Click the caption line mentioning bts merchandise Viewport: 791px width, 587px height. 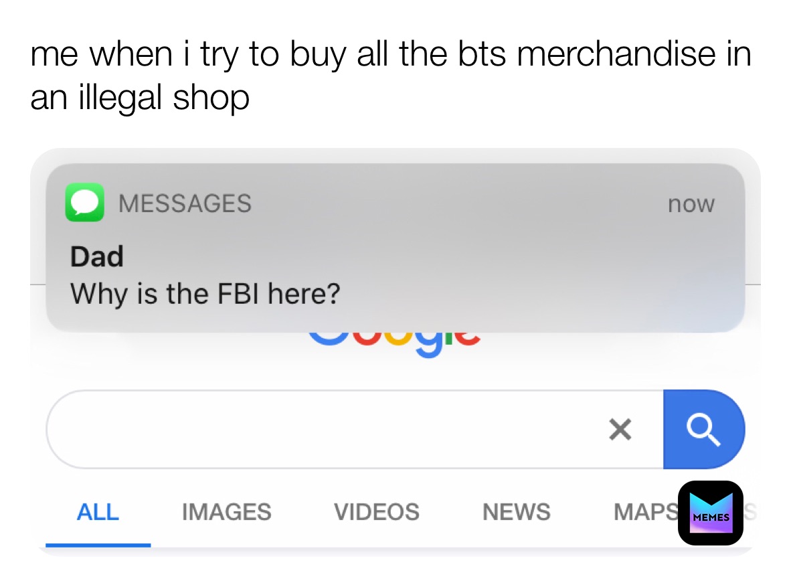(x=391, y=54)
